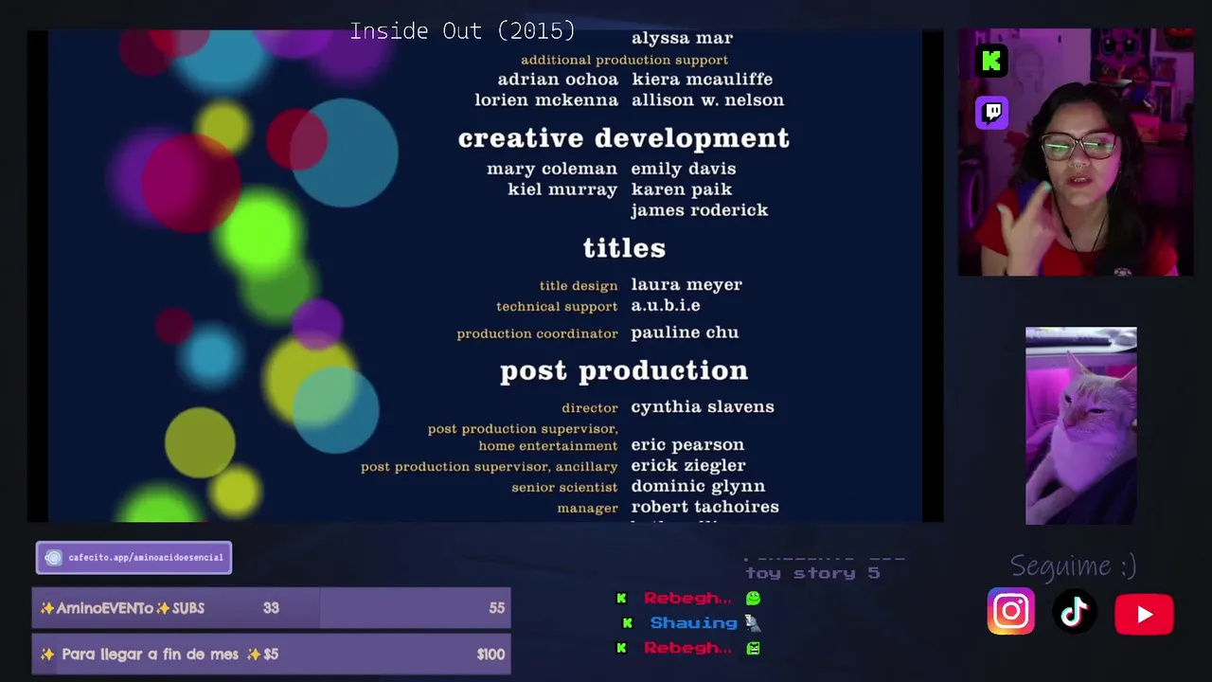Click the 55 subs goal number
This screenshot has height=682, width=1212.
click(497, 608)
